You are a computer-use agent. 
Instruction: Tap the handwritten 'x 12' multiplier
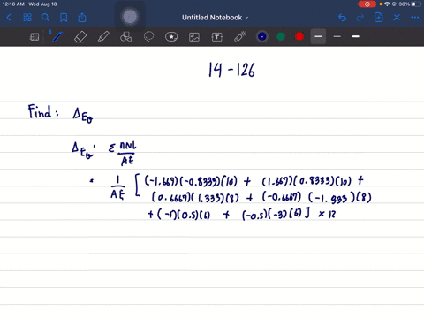[x=327, y=214]
